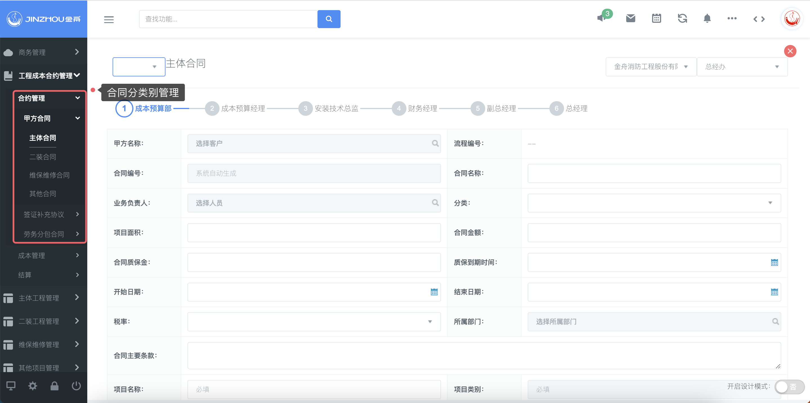
Task: Click the blue search button
Action: (x=329, y=19)
